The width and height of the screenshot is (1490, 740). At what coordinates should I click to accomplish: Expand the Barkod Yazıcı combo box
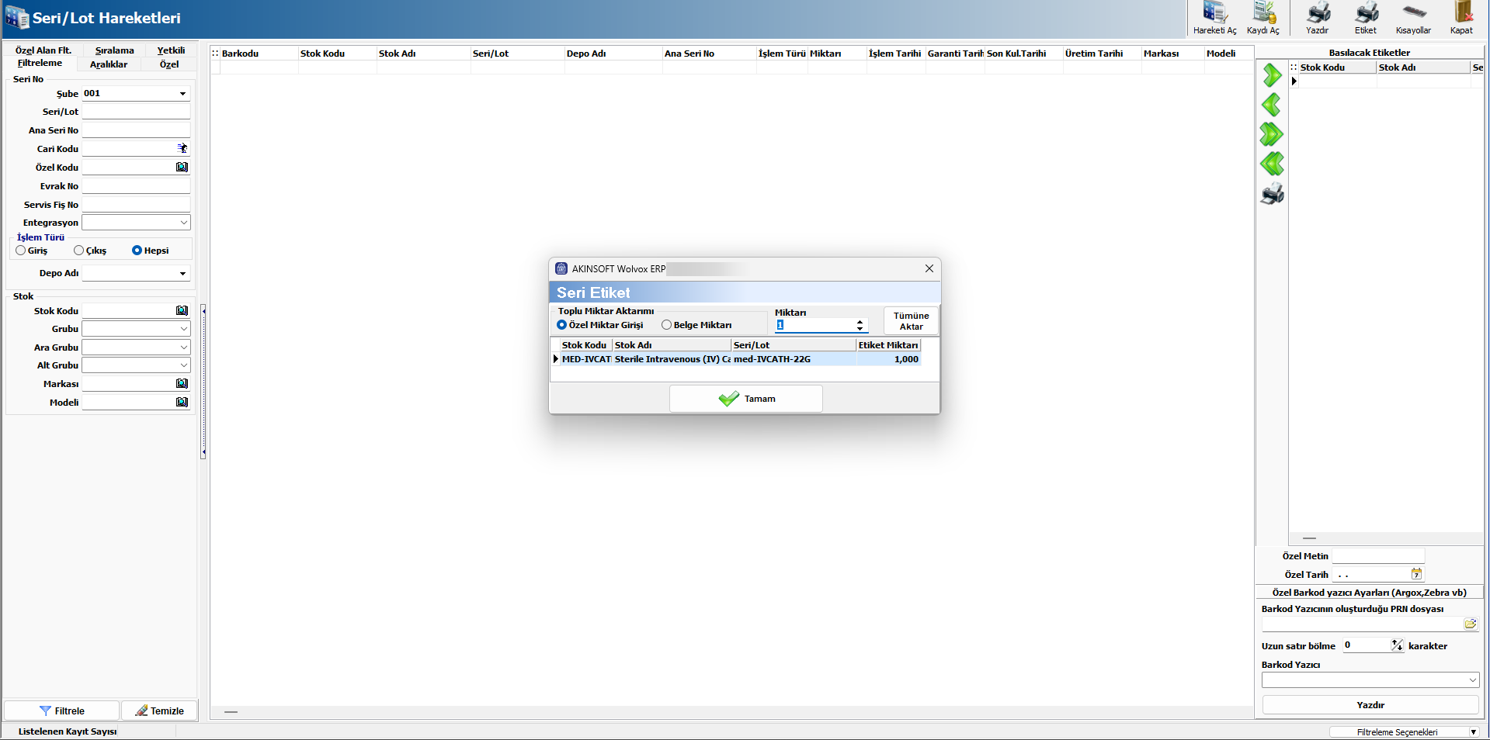1472,680
